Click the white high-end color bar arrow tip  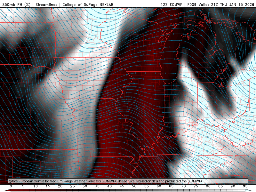[x=249, y=190]
